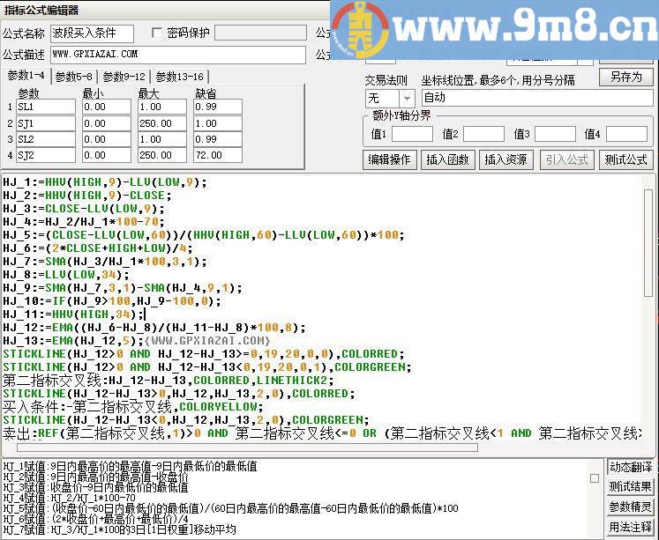Viewport: 659px width, 540px height.
Task: Click SJ2 default value 72.00
Action: click(218, 155)
